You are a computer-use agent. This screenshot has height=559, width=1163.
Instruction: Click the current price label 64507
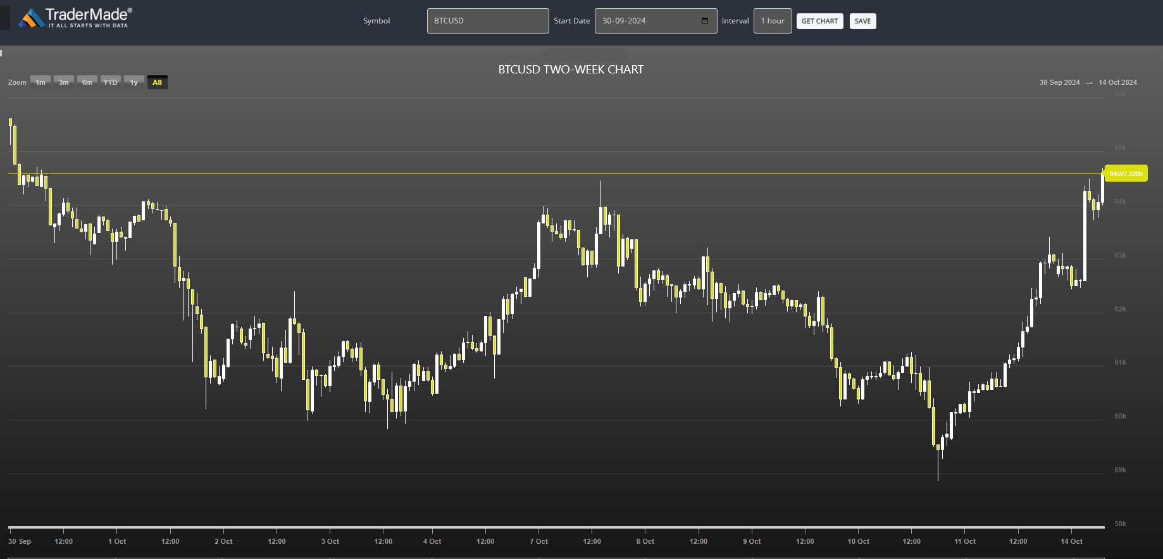click(1126, 173)
